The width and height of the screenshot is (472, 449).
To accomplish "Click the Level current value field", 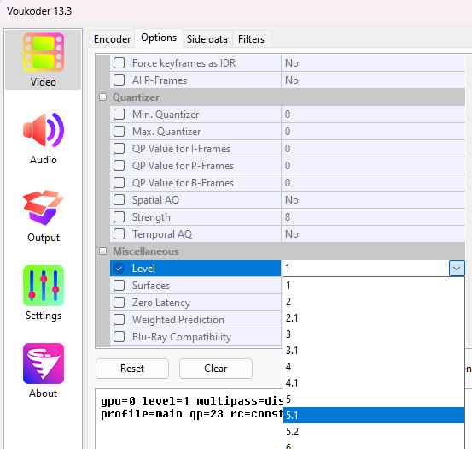I will pyautogui.click(x=365, y=269).
